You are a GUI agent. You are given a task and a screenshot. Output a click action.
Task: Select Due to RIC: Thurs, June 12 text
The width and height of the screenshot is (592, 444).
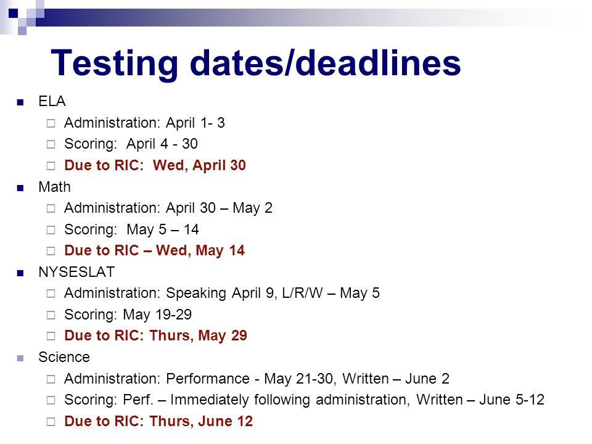(158, 421)
